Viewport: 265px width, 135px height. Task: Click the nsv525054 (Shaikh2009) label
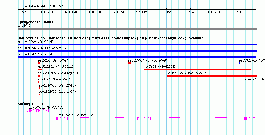point(148,60)
